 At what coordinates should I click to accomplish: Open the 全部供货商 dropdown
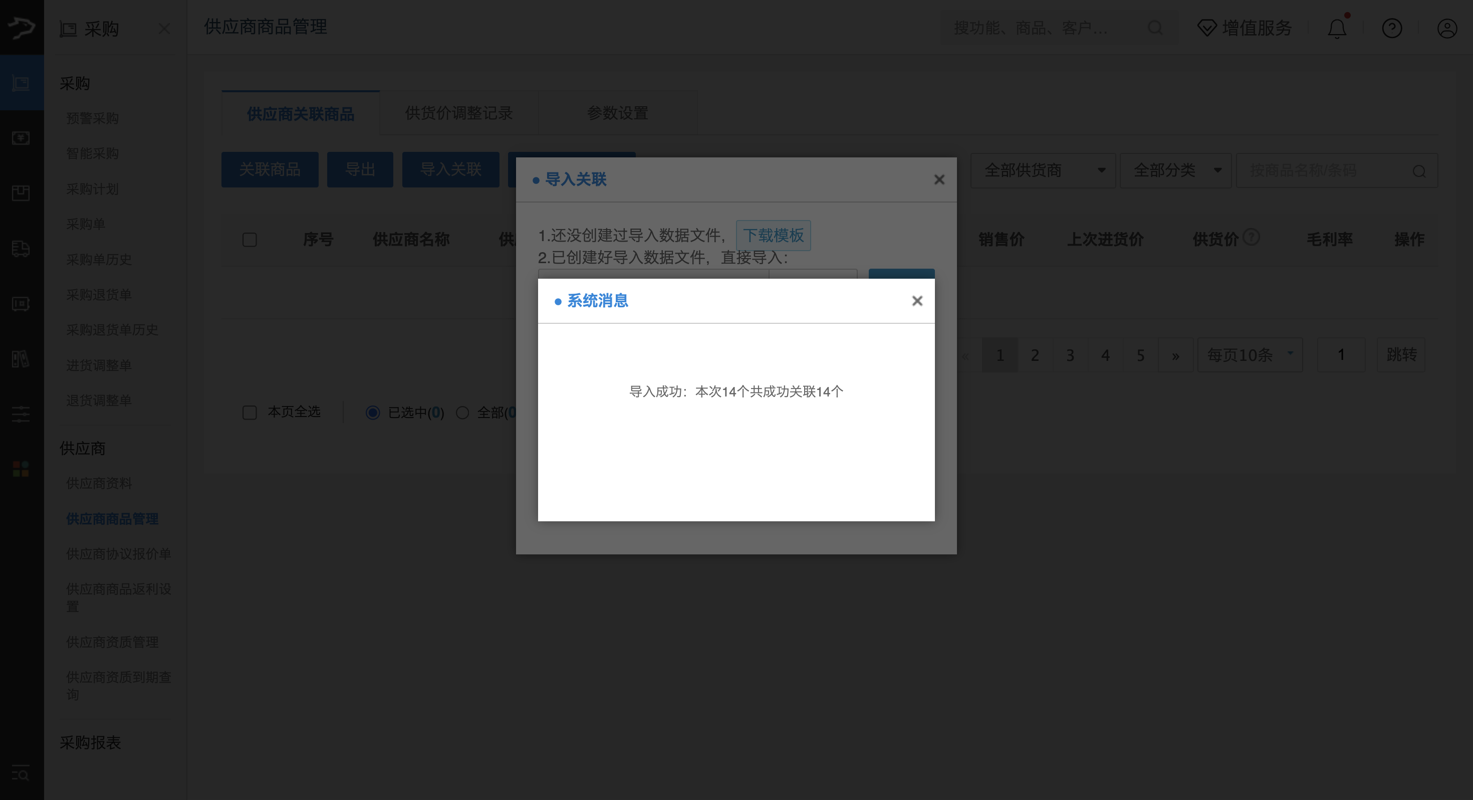tap(1043, 170)
